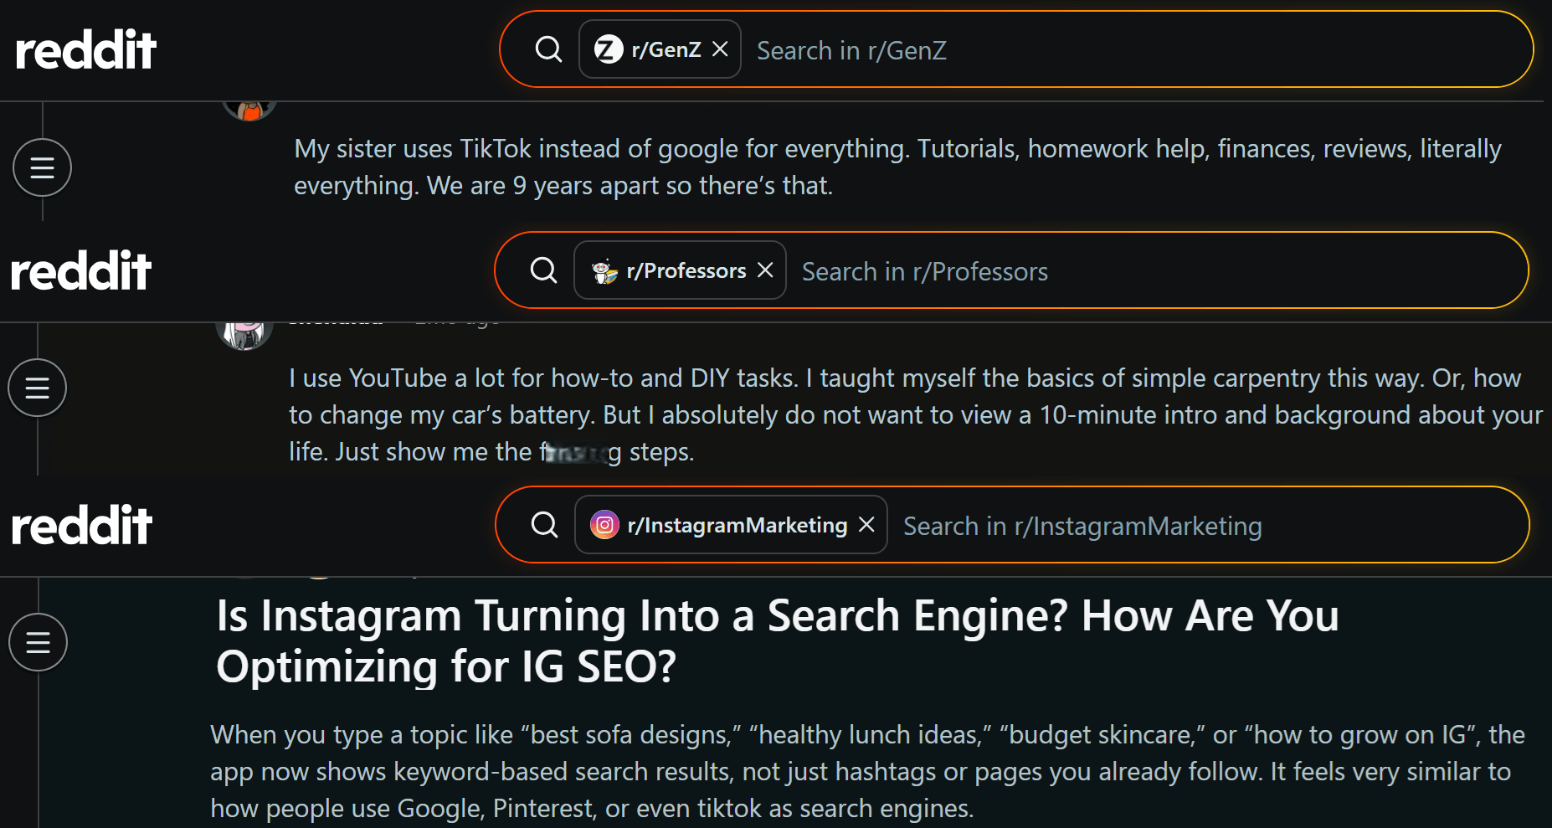Click the middle Reddit logo link
This screenshot has height=828, width=1552.
[x=80, y=270]
